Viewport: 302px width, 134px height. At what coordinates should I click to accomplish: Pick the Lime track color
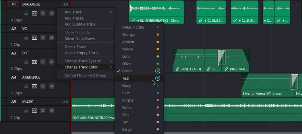pyautogui.click(x=139, y=56)
